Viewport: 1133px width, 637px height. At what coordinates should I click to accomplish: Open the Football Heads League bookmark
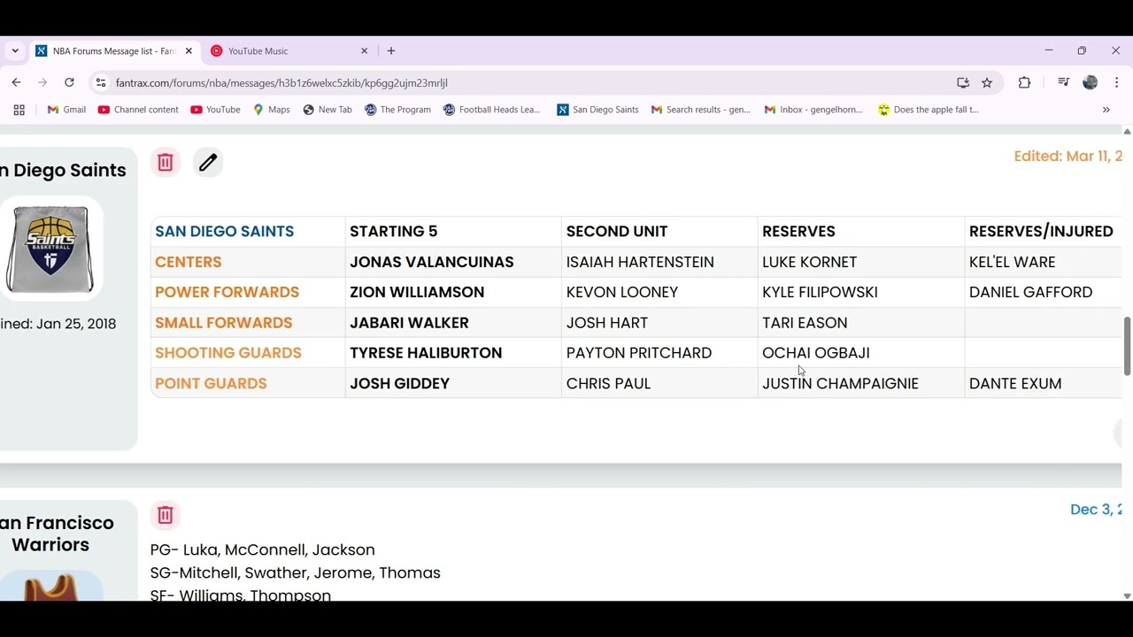click(x=491, y=110)
